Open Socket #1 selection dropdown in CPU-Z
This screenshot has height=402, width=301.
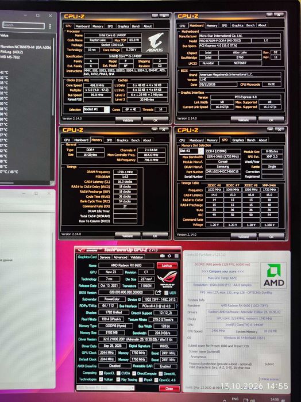coord(97,109)
